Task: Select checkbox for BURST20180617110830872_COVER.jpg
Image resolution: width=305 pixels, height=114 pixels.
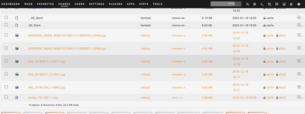Action: pyautogui.click(x=6, y=48)
